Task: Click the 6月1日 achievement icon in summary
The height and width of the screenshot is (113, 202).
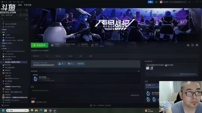Action: (x=35, y=79)
